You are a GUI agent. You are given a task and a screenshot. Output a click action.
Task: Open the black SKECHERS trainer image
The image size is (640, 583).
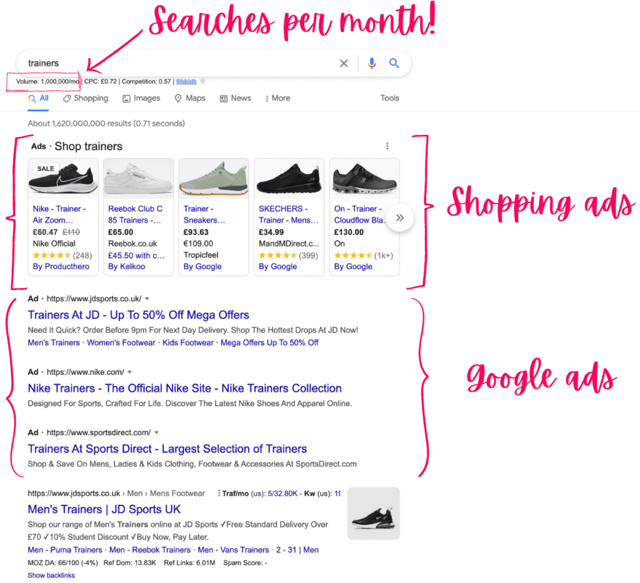pyautogui.click(x=289, y=179)
